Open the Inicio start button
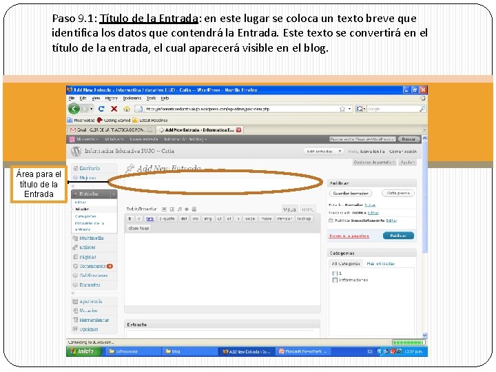This screenshot has height=372, width=496. (84, 351)
